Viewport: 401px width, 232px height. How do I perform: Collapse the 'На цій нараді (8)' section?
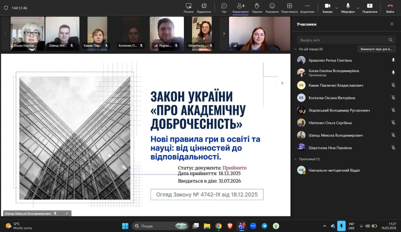295,49
